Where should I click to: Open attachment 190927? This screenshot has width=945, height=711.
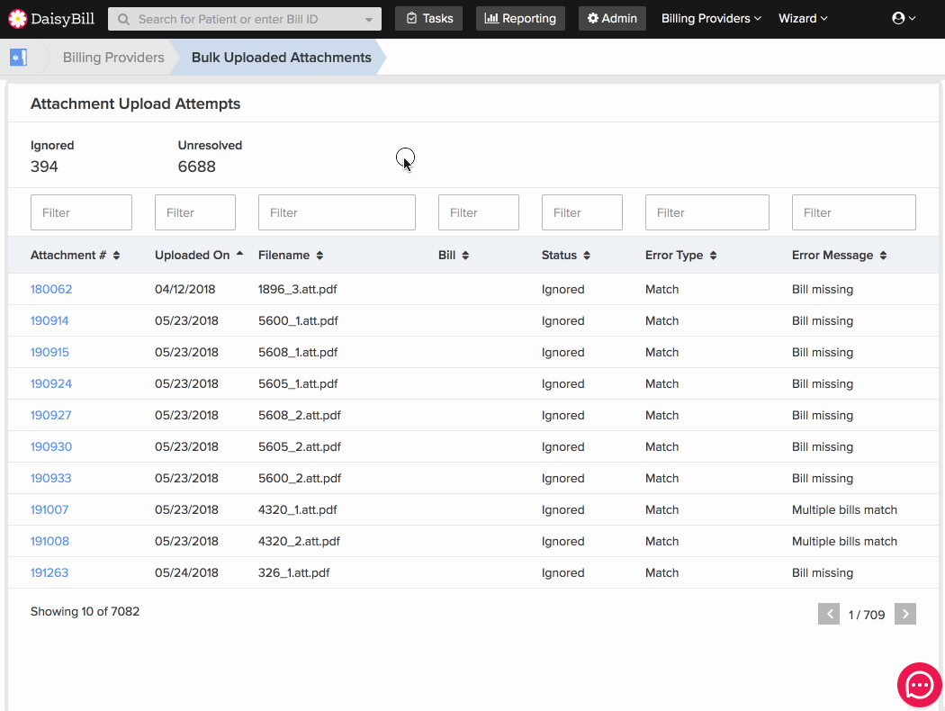point(51,415)
